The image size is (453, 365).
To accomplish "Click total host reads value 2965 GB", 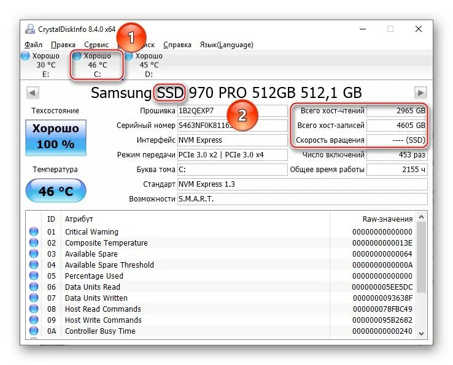I will pyautogui.click(x=397, y=111).
